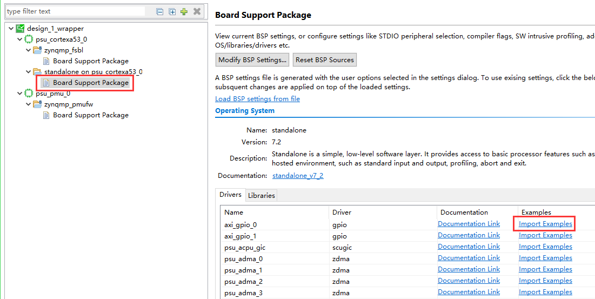The image size is (595, 299).
Task: Click the Collapse All icon in the tree toolbar
Action: pos(160,12)
